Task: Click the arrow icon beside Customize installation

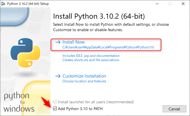Action: (58, 76)
